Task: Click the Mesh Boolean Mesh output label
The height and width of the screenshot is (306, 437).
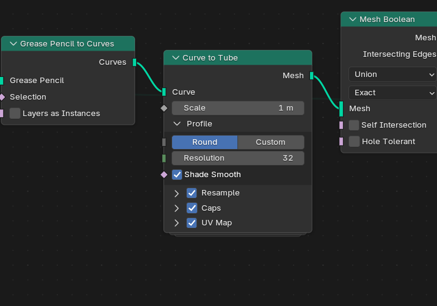Action: [x=425, y=38]
